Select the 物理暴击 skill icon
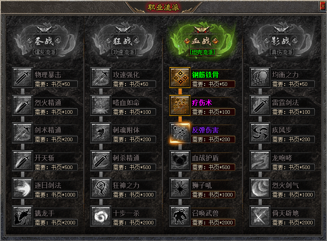The width and height of the screenshot is (327, 241). 22,77
